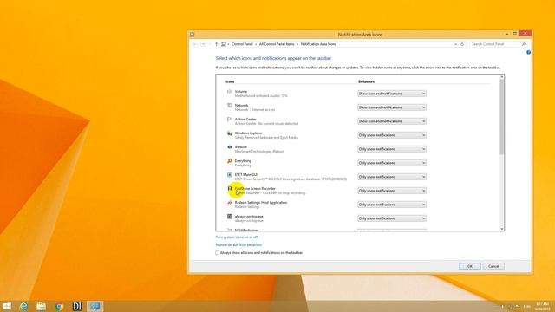The width and height of the screenshot is (555, 312).
Task: Click the list scrollbar down arrow
Action: [501, 229]
